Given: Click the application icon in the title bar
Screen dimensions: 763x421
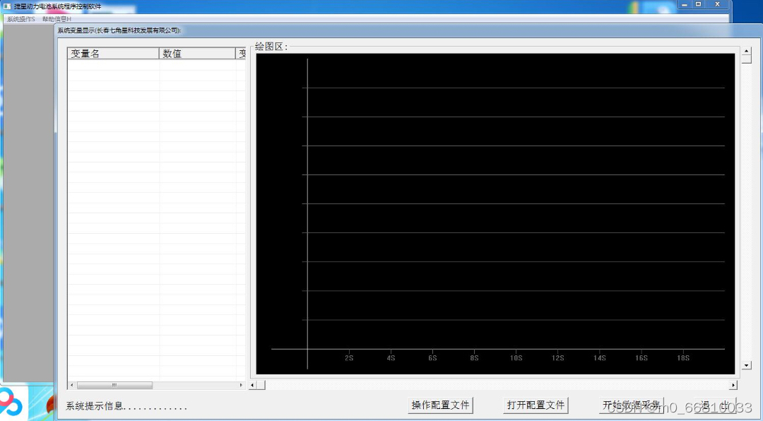Looking at the screenshot, I should click(x=7, y=6).
